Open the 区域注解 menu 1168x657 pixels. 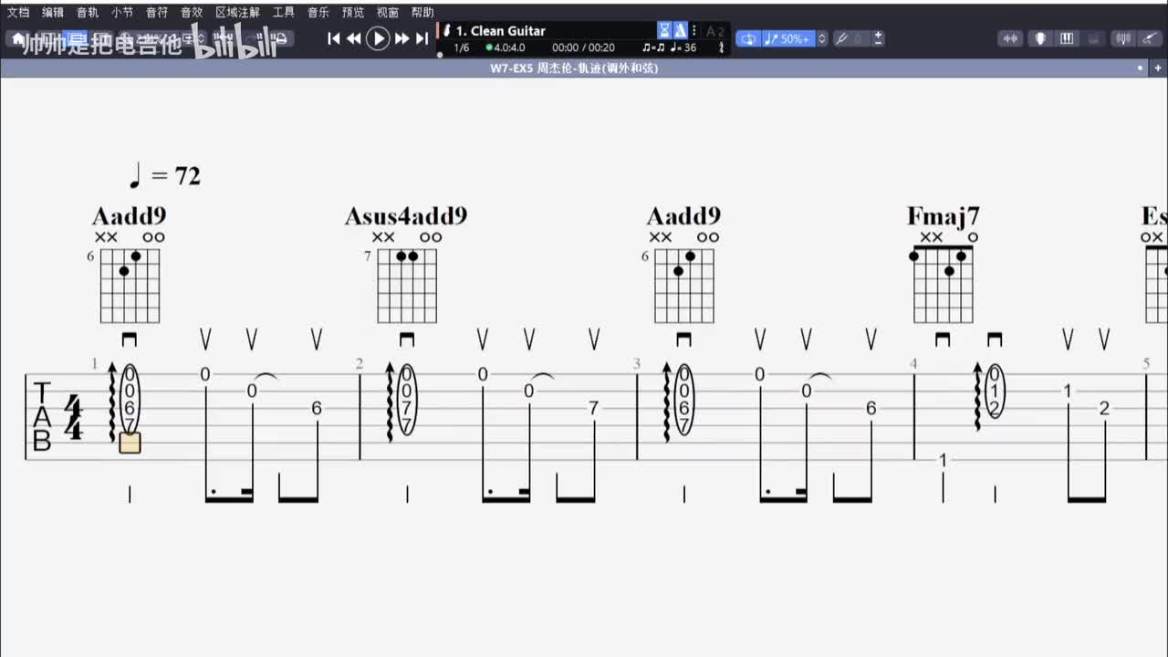pos(237,13)
